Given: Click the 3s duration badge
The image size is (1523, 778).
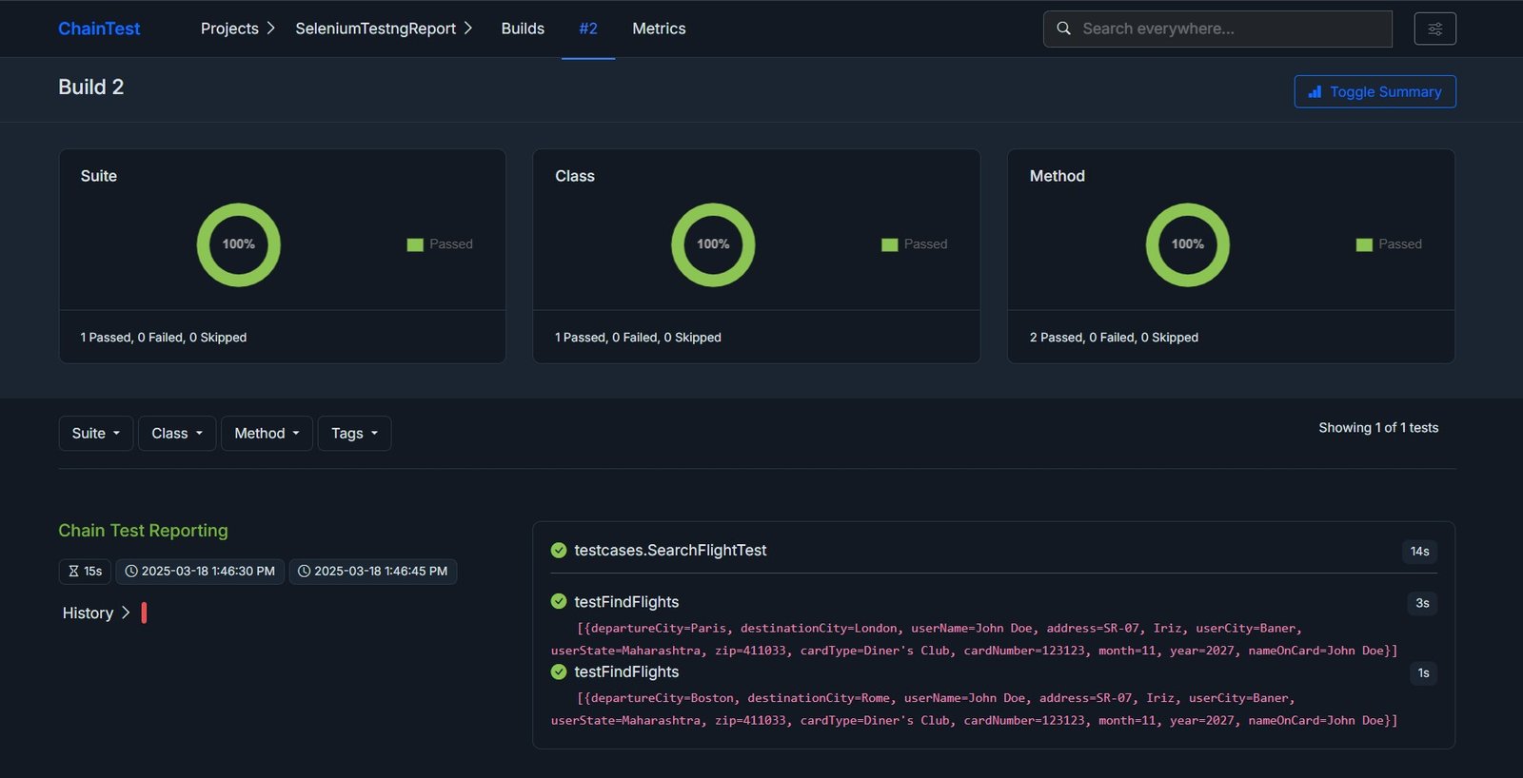Looking at the screenshot, I should tap(1422, 602).
